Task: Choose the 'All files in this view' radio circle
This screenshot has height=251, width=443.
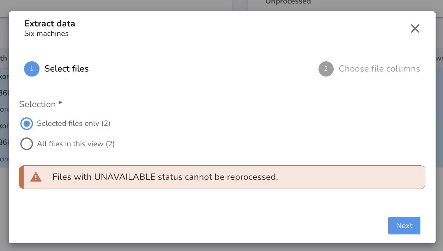Action: tap(27, 144)
